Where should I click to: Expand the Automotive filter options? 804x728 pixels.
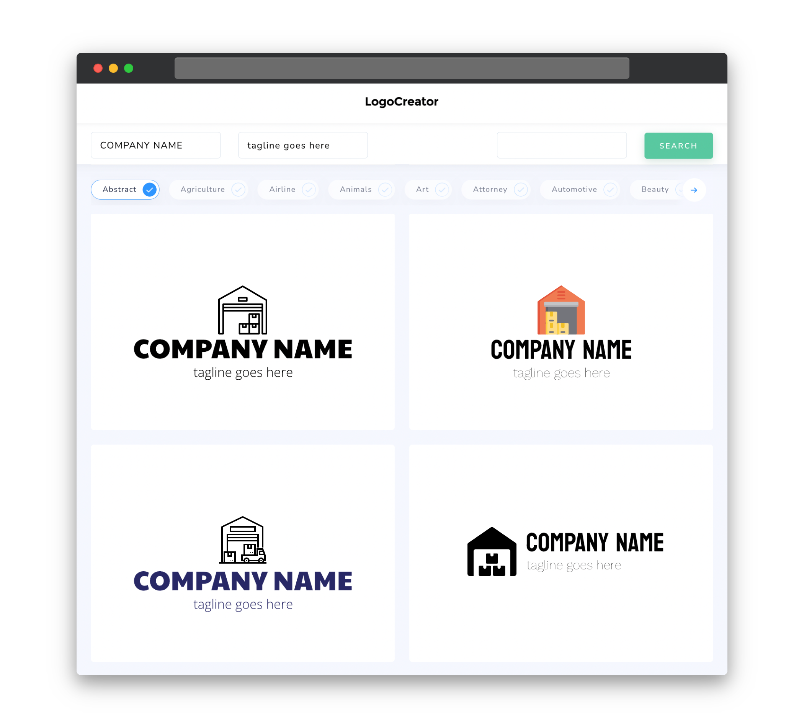(x=610, y=189)
